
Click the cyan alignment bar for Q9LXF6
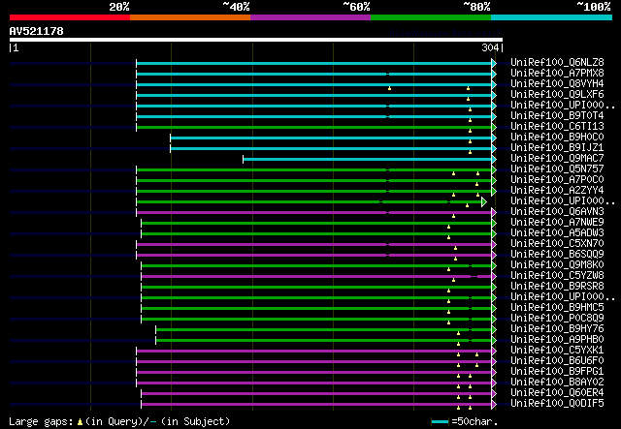point(316,95)
